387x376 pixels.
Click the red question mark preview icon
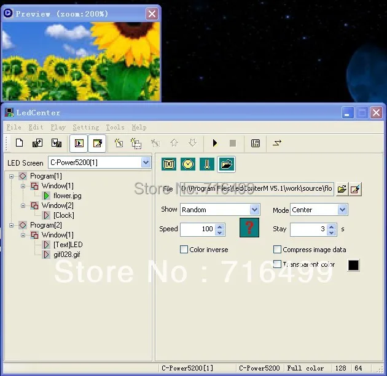[x=249, y=228]
